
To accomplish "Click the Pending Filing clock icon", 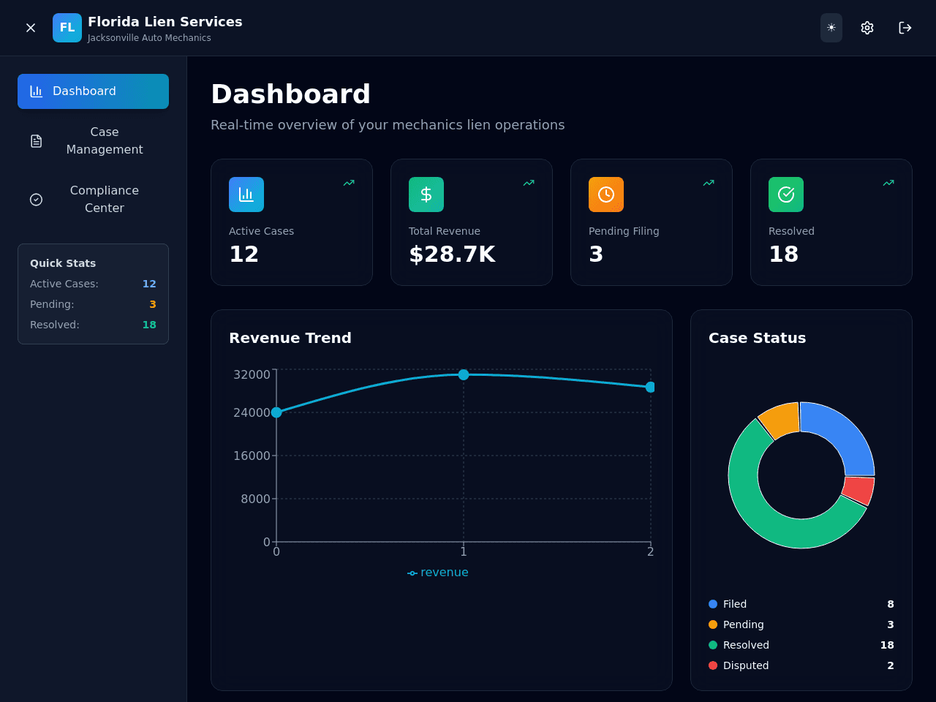I will click(606, 195).
